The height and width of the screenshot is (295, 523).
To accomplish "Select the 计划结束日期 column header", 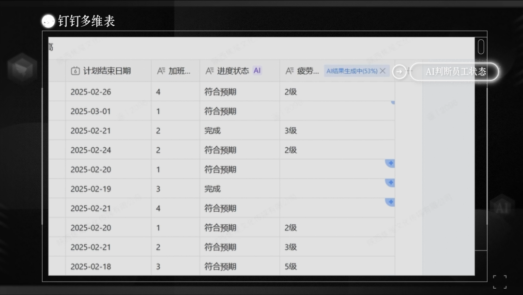I will 108,71.
